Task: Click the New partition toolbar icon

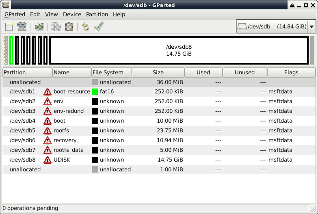Action: [x=9, y=27]
